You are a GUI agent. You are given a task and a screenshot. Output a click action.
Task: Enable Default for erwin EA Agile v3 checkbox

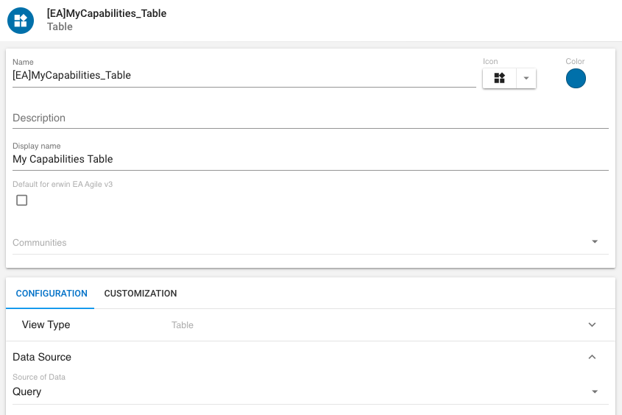point(22,200)
